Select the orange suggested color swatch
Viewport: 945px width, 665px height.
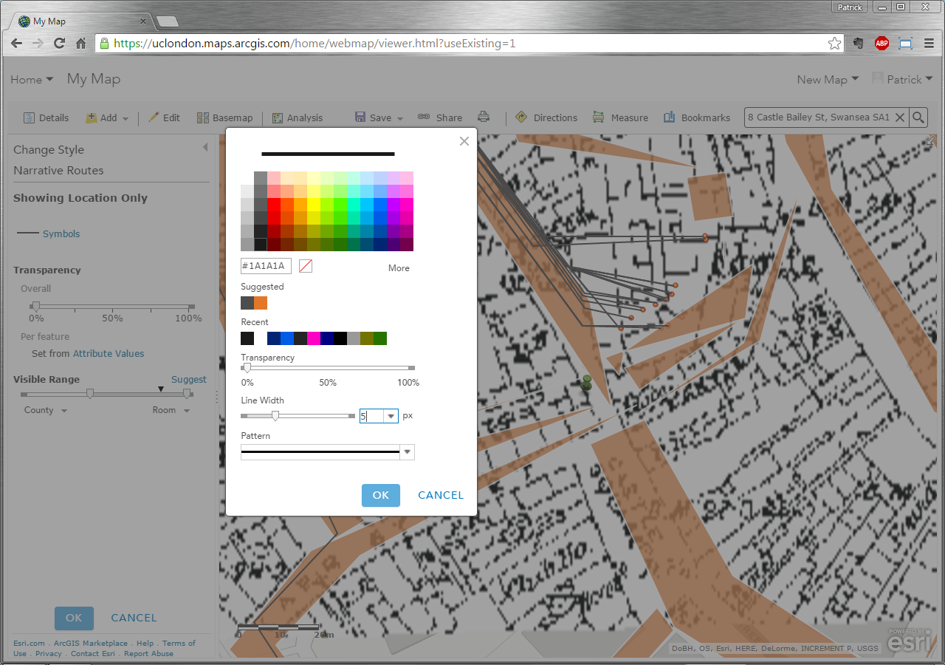(261, 303)
